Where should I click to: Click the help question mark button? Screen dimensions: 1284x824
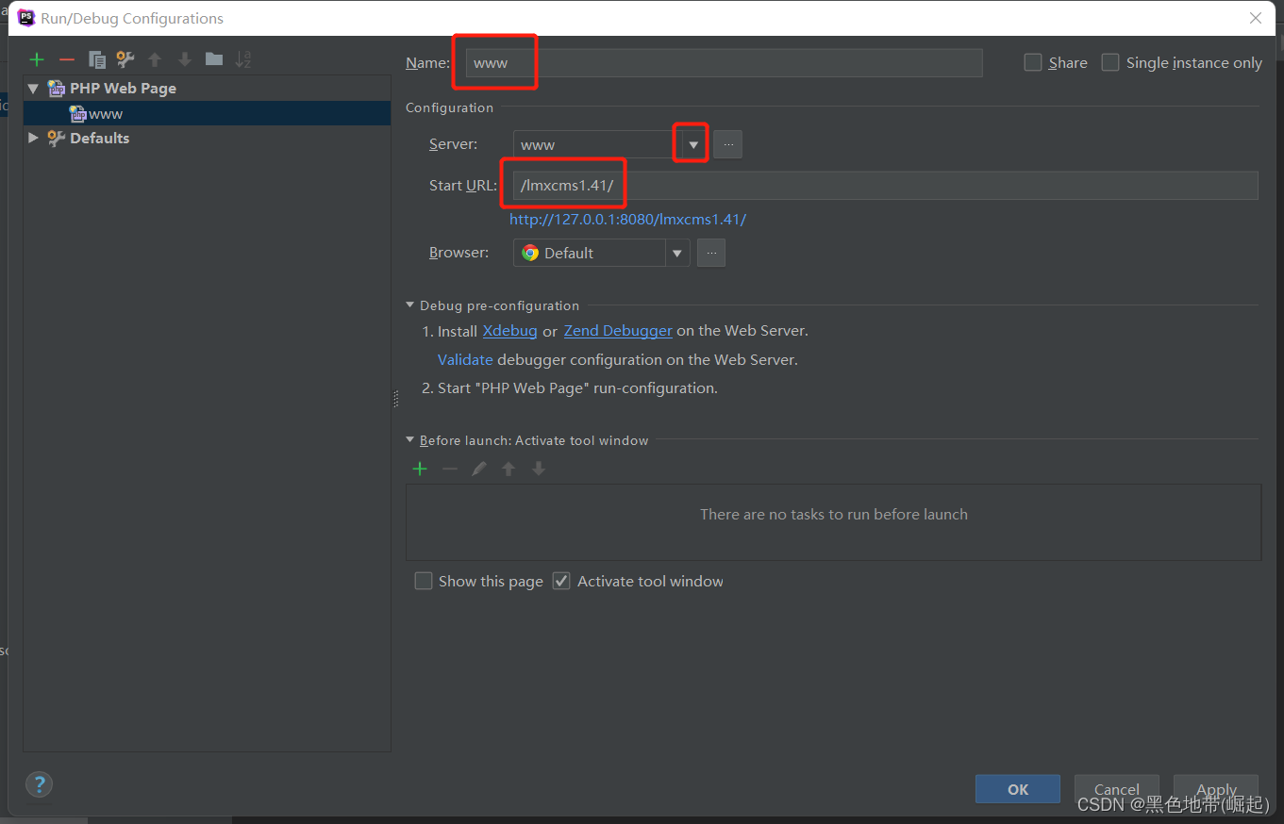point(39,783)
